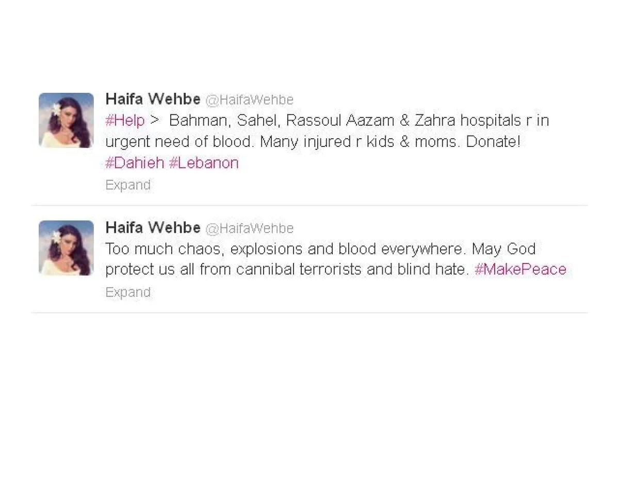Open the @HaifaWehbe handle on the hospitals tweet
The height and width of the screenshot is (495, 619).
coord(250,100)
